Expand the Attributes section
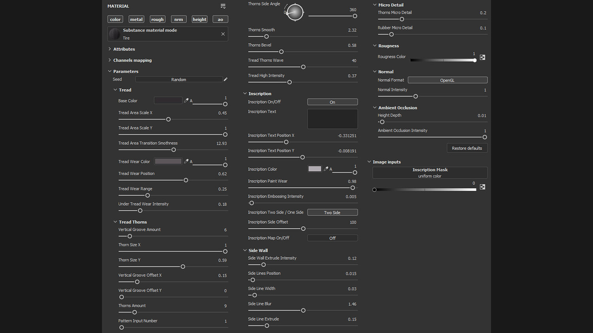593x333 pixels. coord(110,49)
